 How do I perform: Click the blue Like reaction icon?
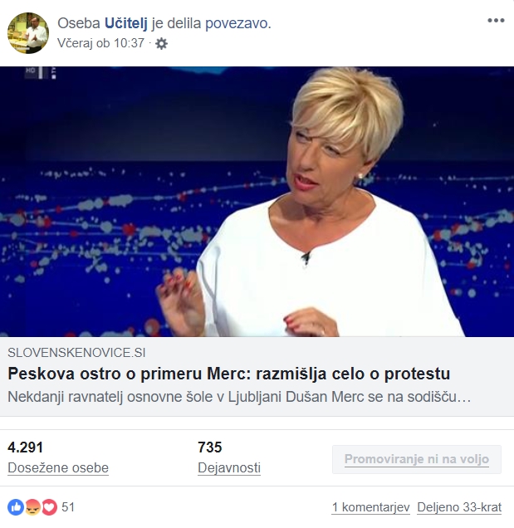[x=16, y=507]
